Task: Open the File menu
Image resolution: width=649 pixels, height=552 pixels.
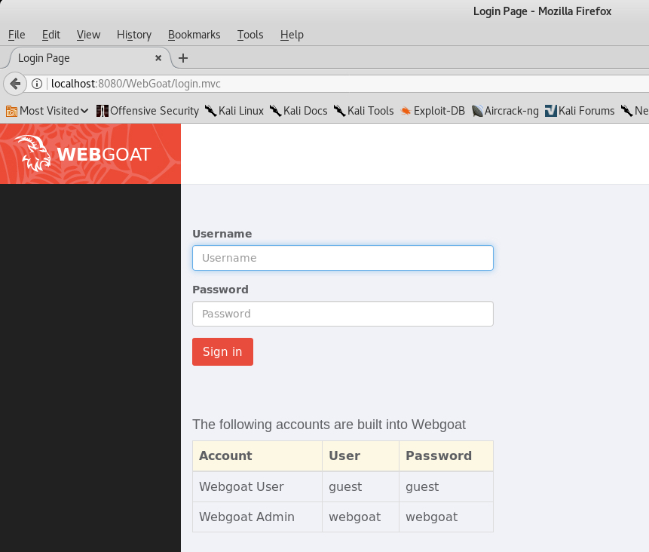Action: pos(17,35)
